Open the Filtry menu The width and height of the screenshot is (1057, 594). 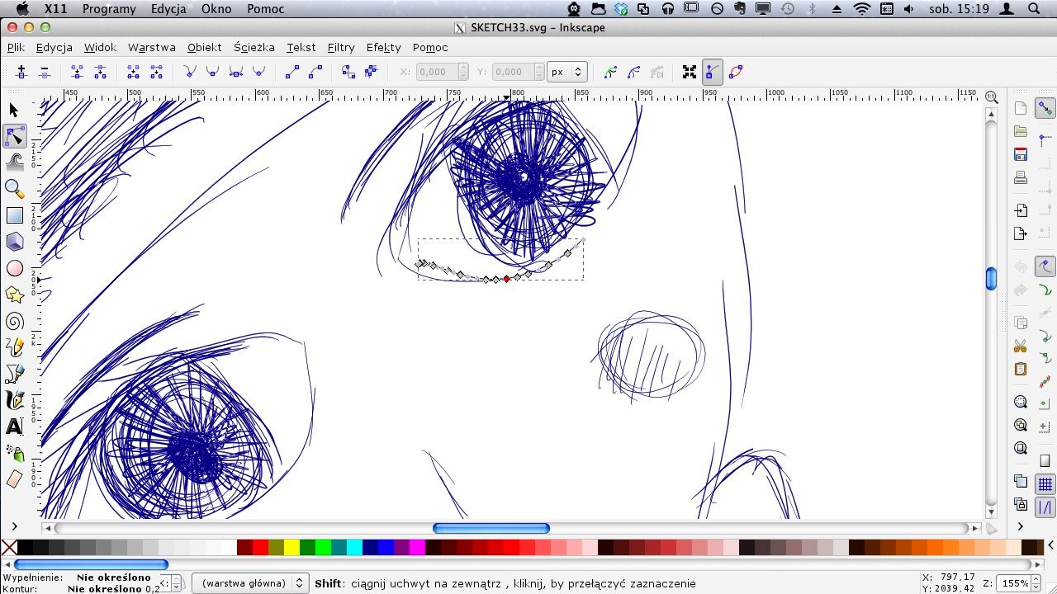point(340,47)
